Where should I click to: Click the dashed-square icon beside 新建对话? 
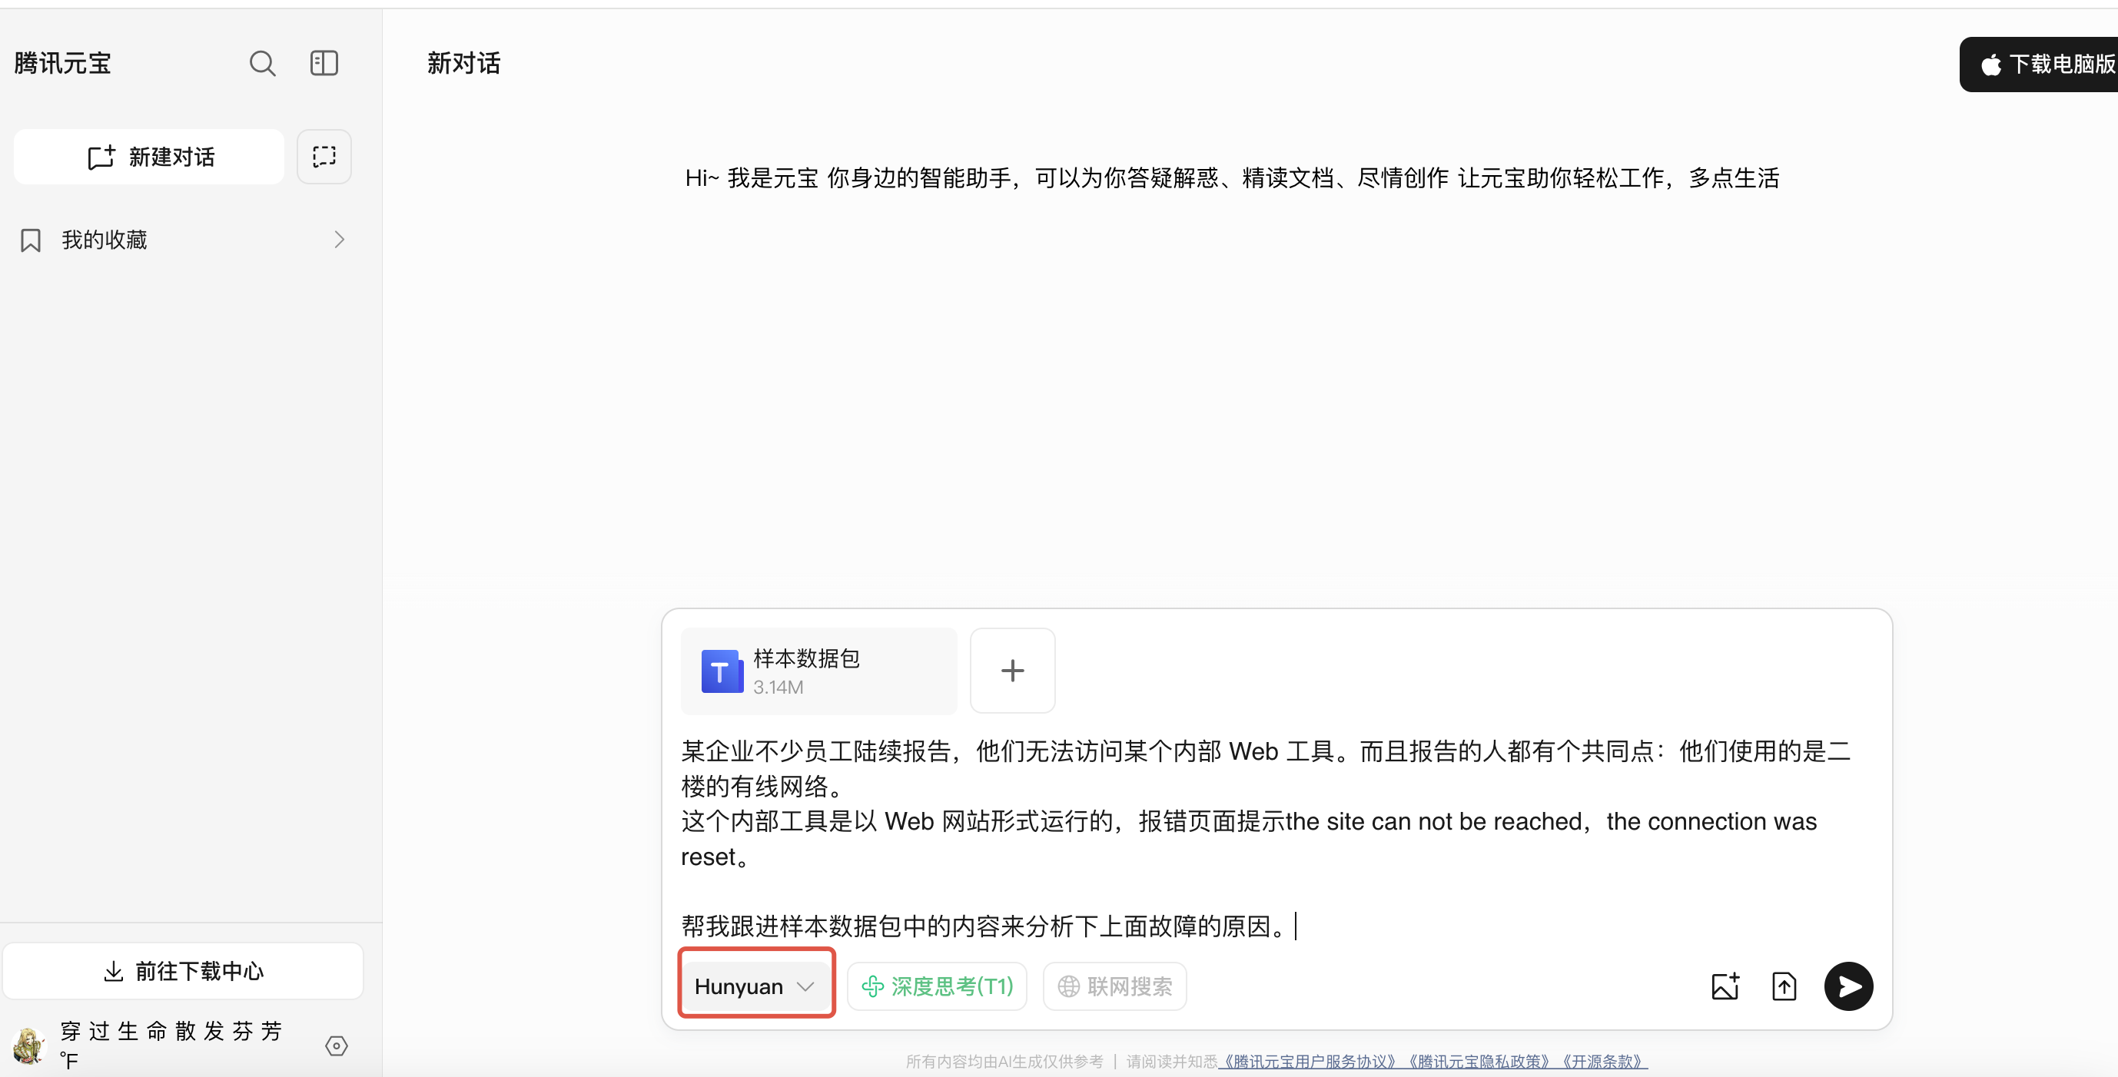(x=324, y=156)
